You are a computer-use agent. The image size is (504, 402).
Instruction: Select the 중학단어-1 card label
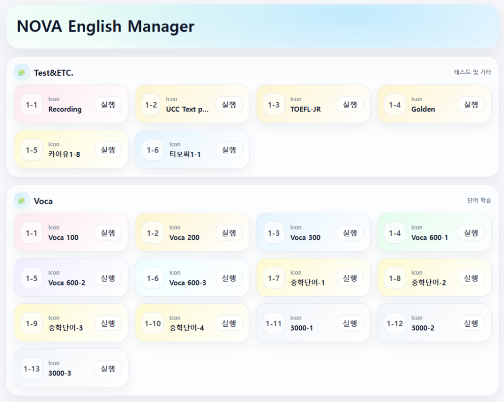pos(307,283)
